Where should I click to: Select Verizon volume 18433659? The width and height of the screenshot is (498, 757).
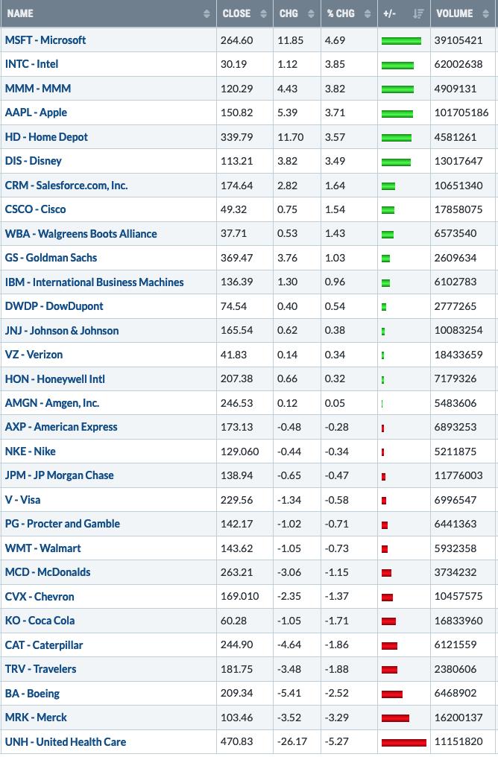[x=458, y=355]
